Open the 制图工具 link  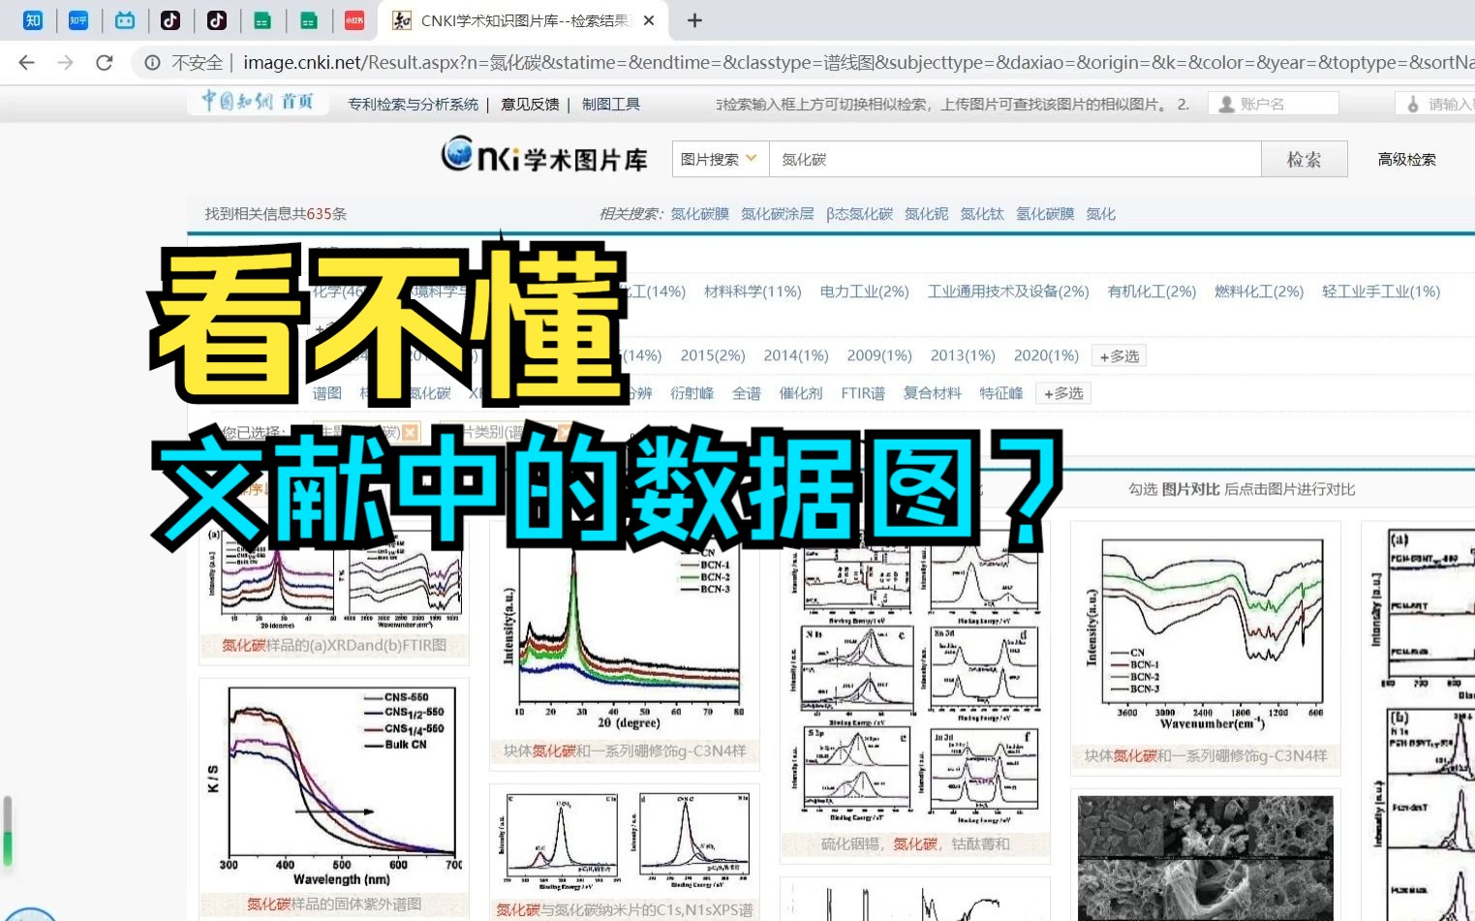pos(611,105)
